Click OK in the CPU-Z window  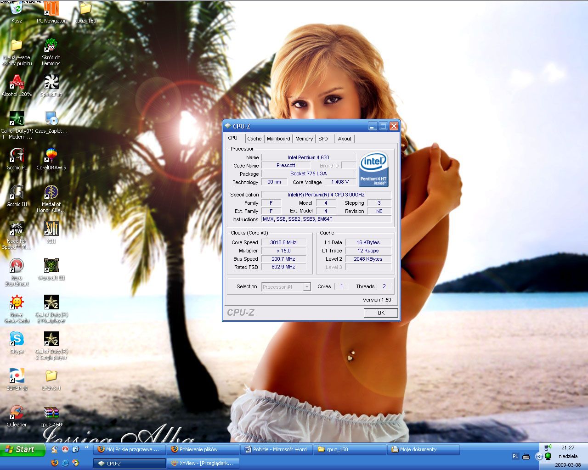click(x=381, y=313)
